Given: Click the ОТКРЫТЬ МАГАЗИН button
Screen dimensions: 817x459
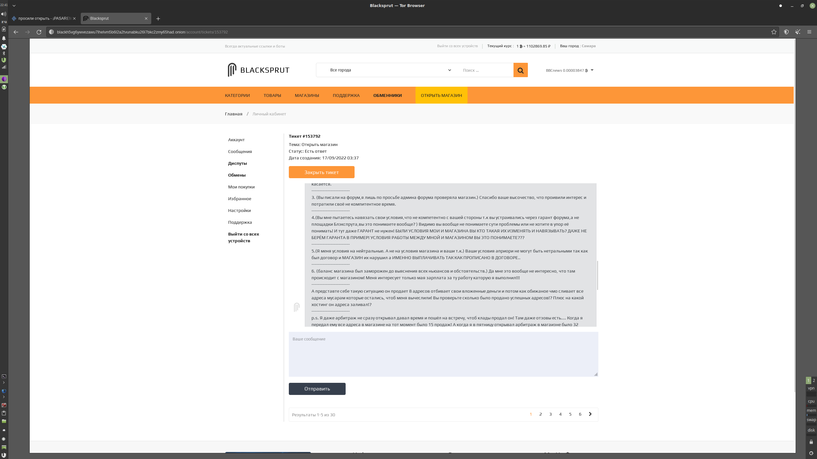Looking at the screenshot, I should [x=441, y=95].
